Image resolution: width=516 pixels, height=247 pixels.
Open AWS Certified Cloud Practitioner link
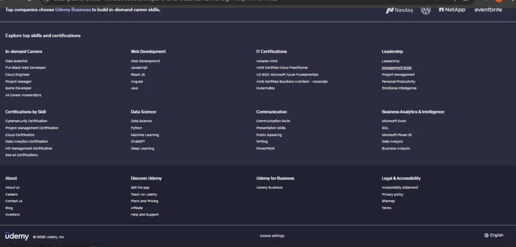coord(282,68)
